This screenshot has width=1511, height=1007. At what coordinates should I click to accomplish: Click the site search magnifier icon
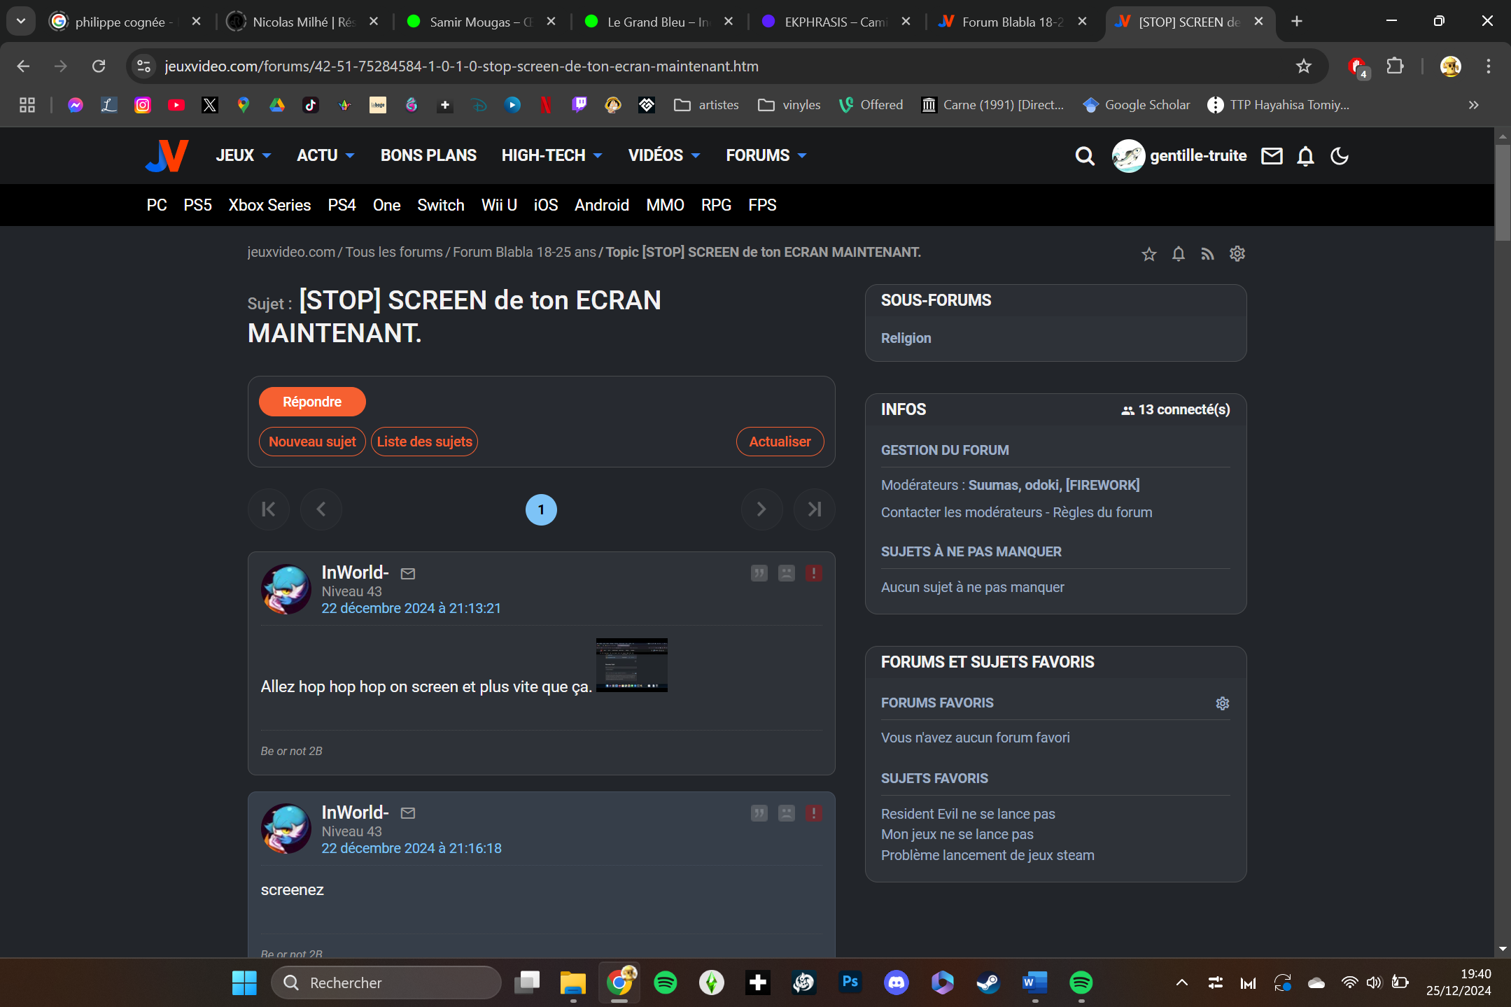[1084, 156]
